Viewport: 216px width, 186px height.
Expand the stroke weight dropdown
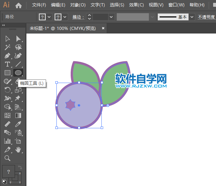coord(111,17)
